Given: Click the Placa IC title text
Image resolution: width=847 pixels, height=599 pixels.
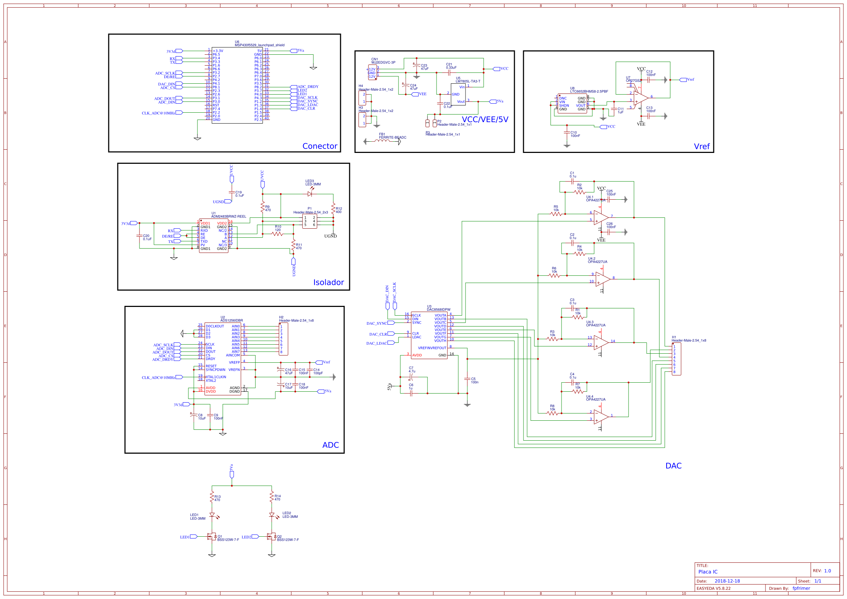Looking at the screenshot, I should [708, 571].
